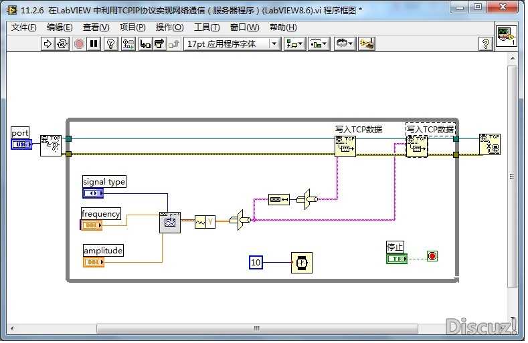
Task: Close the block diagram window
Action: (503, 7)
